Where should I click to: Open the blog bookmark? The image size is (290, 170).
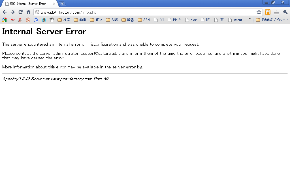pos(191,20)
